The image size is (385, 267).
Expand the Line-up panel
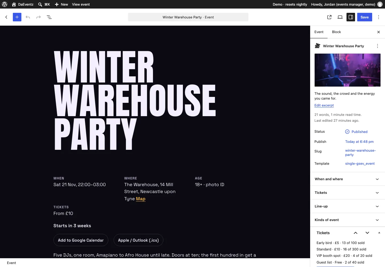coord(348,206)
